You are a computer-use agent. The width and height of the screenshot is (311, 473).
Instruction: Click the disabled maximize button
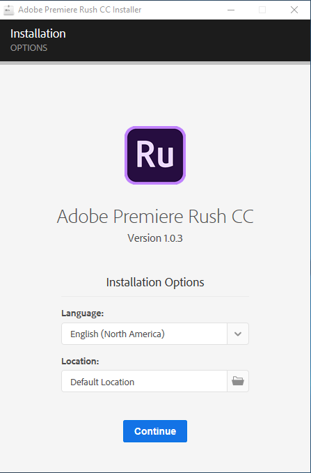click(x=262, y=10)
